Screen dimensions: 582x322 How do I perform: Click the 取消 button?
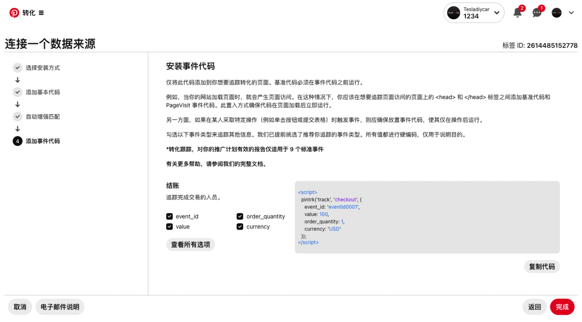point(20,307)
